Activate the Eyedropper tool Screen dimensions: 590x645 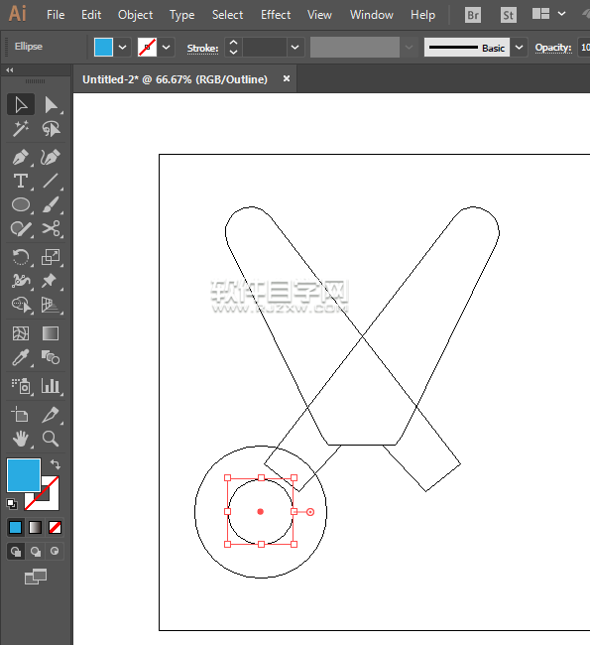pos(20,358)
